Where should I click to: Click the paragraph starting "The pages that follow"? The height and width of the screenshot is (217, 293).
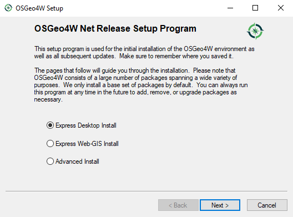point(141,85)
